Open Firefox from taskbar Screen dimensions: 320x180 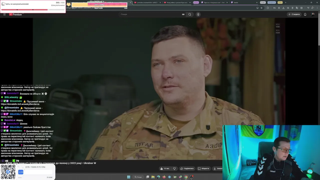click(x=164, y=177)
